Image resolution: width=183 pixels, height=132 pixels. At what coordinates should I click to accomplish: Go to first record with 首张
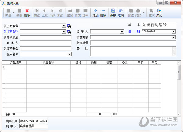click(x=37, y=13)
